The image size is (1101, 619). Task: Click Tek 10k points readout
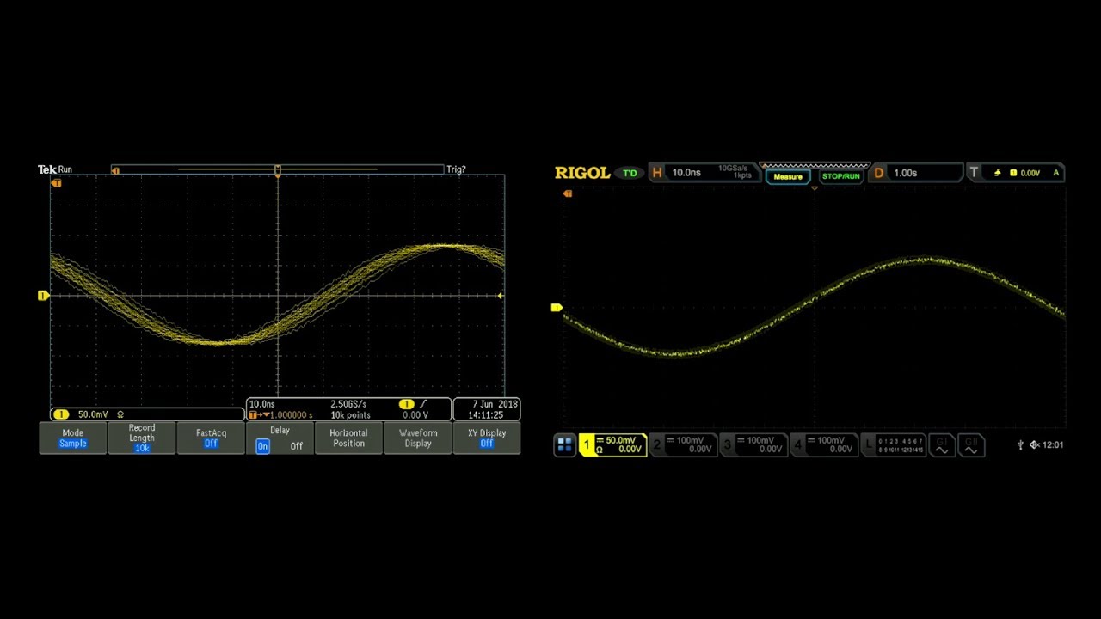coord(351,415)
